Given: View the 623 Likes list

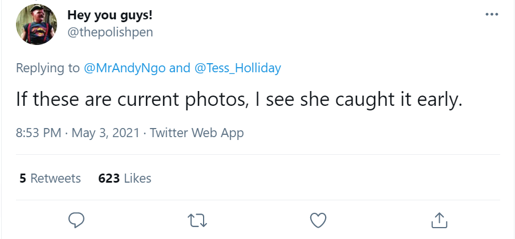Looking at the screenshot, I should click(x=124, y=178).
